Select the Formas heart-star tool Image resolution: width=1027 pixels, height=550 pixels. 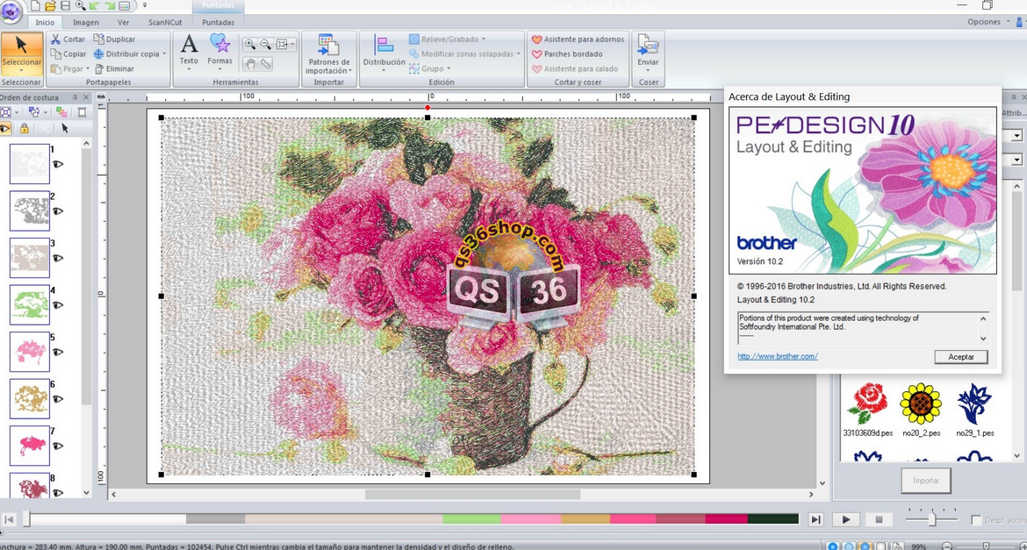[220, 51]
